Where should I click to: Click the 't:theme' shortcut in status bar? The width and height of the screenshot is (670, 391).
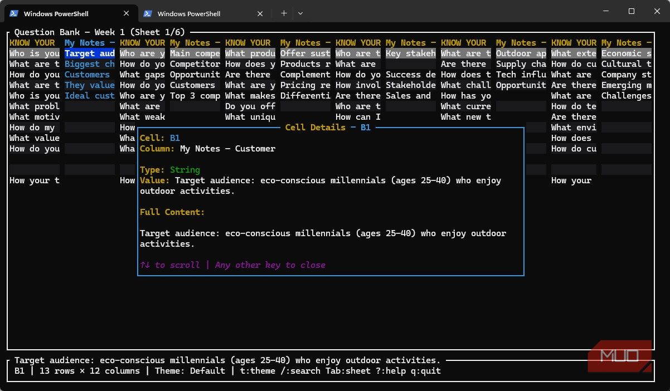point(258,371)
